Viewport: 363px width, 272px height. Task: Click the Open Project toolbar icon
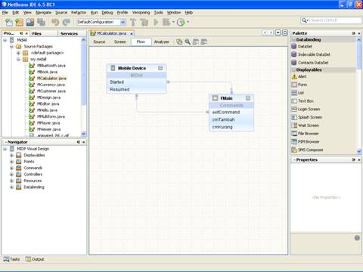tap(30, 23)
